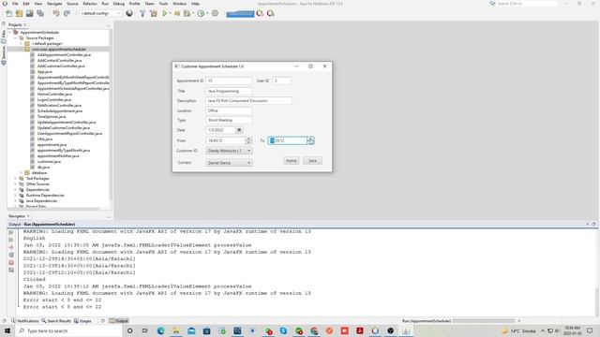This screenshot has height=337, width=600.
Task: Click the New Project toolbar icon
Action: coord(19,13)
